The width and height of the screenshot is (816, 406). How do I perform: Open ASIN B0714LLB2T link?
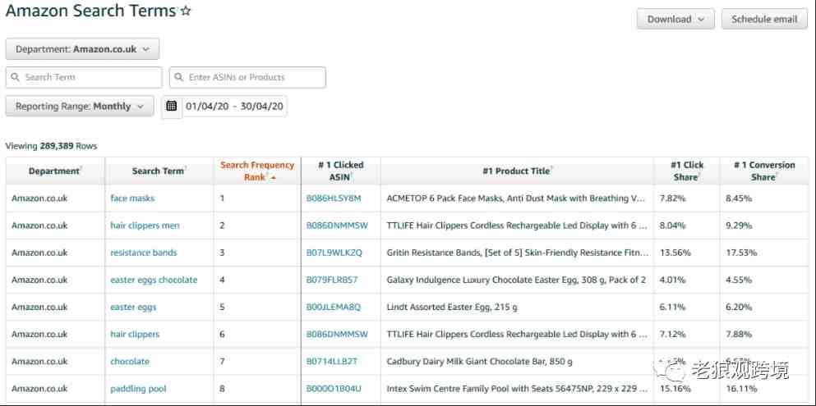click(331, 362)
